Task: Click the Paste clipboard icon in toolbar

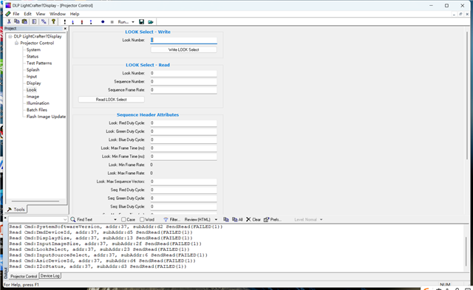Action: point(24,21)
